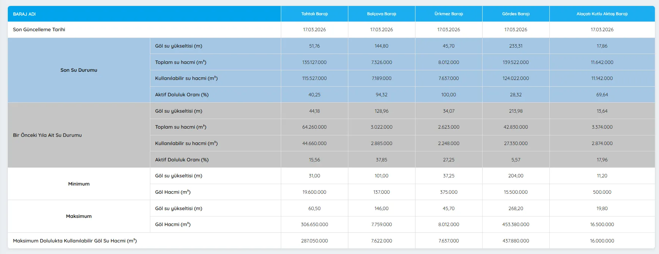
Task: Click Alaçatı maximum lake volume 16.500.000
Action: tap(602, 225)
